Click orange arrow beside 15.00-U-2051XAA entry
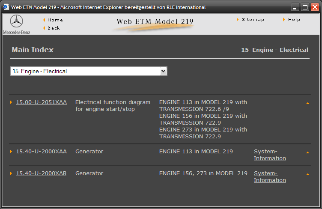Screen dimensions: 322x209 tap(11, 102)
